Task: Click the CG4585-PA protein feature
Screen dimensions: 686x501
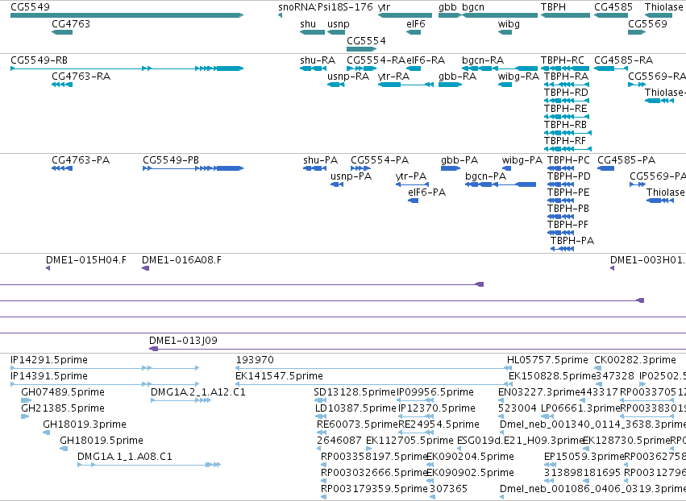Action: (606, 168)
